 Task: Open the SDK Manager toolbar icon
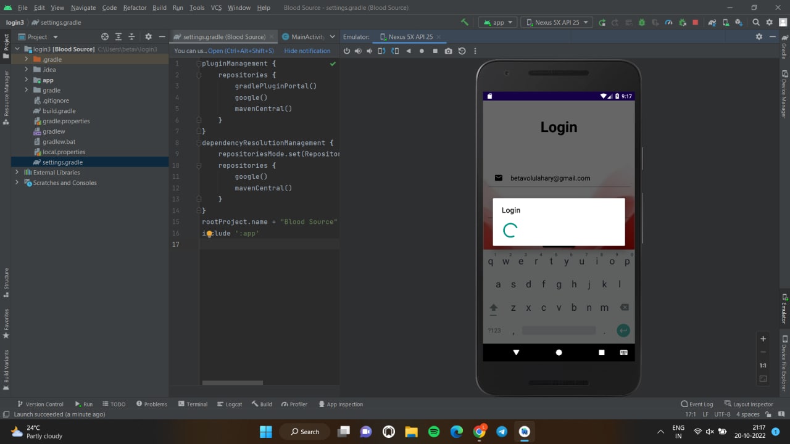pos(739,22)
